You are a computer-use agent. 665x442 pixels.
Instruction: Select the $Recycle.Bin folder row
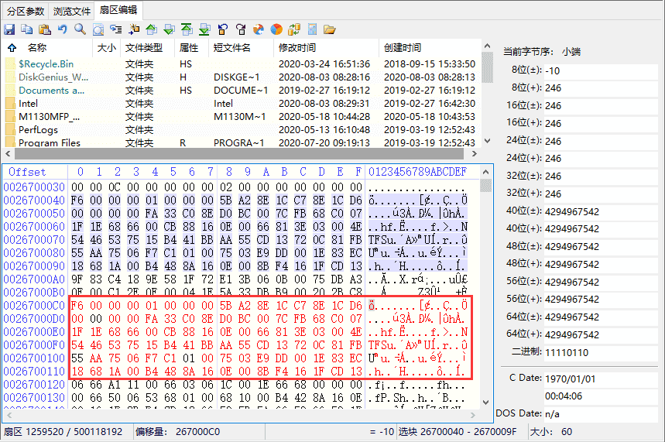click(x=242, y=64)
